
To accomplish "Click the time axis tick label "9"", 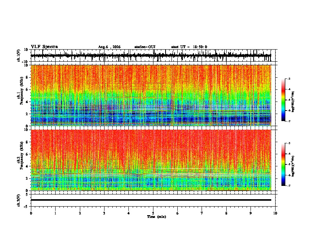I will pyautogui.click(x=251, y=213).
